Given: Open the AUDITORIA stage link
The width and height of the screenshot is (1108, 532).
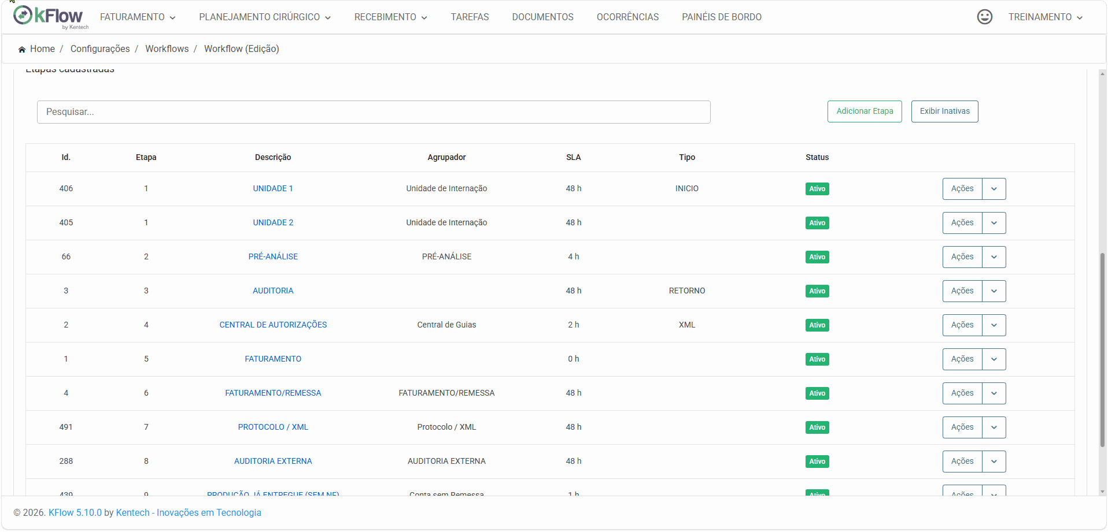Looking at the screenshot, I should coord(273,291).
